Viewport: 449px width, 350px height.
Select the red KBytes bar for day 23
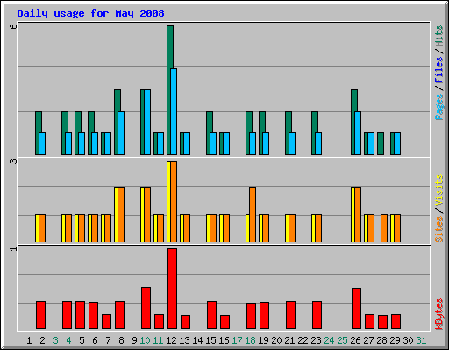point(317,315)
